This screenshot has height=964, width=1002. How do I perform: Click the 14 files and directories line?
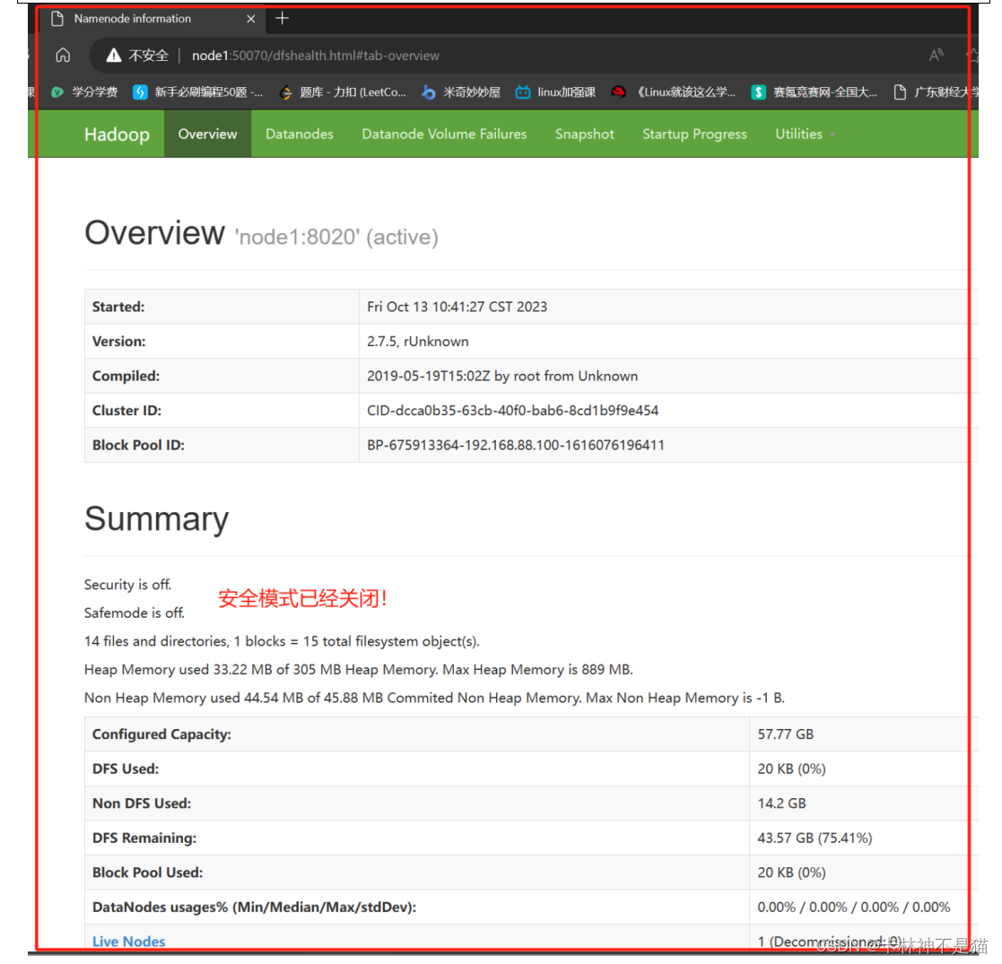[x=282, y=641]
